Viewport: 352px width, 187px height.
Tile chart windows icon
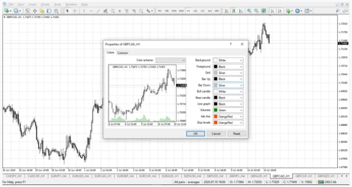(264, 11)
